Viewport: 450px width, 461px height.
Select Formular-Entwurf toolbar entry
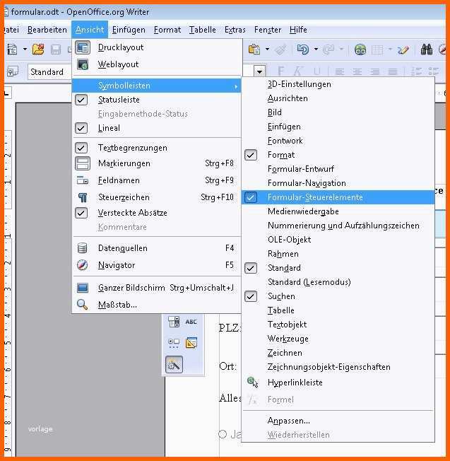click(338, 169)
